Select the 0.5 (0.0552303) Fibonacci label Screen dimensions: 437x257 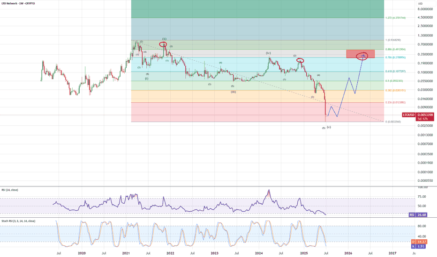coord(394,81)
